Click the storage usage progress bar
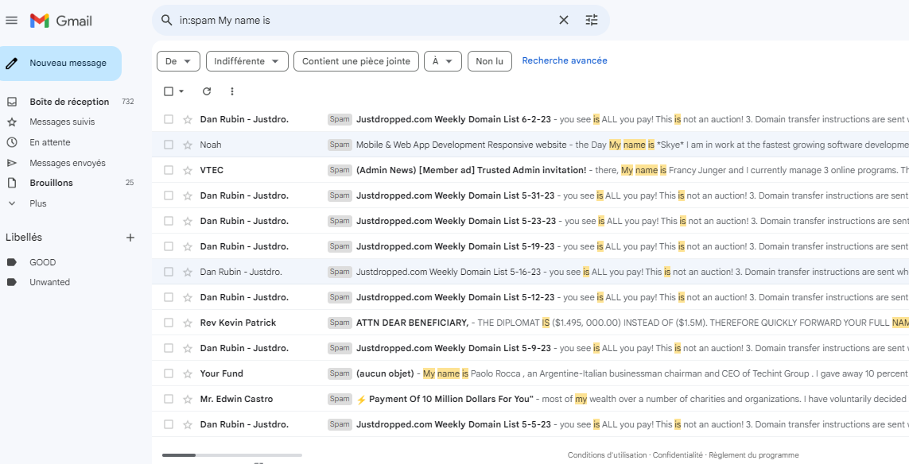The width and height of the screenshot is (909, 464). pyautogui.click(x=232, y=455)
